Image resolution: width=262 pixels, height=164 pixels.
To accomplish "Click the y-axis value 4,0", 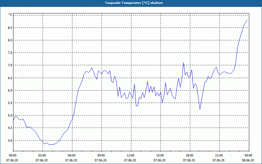I will [x=10, y=140].
